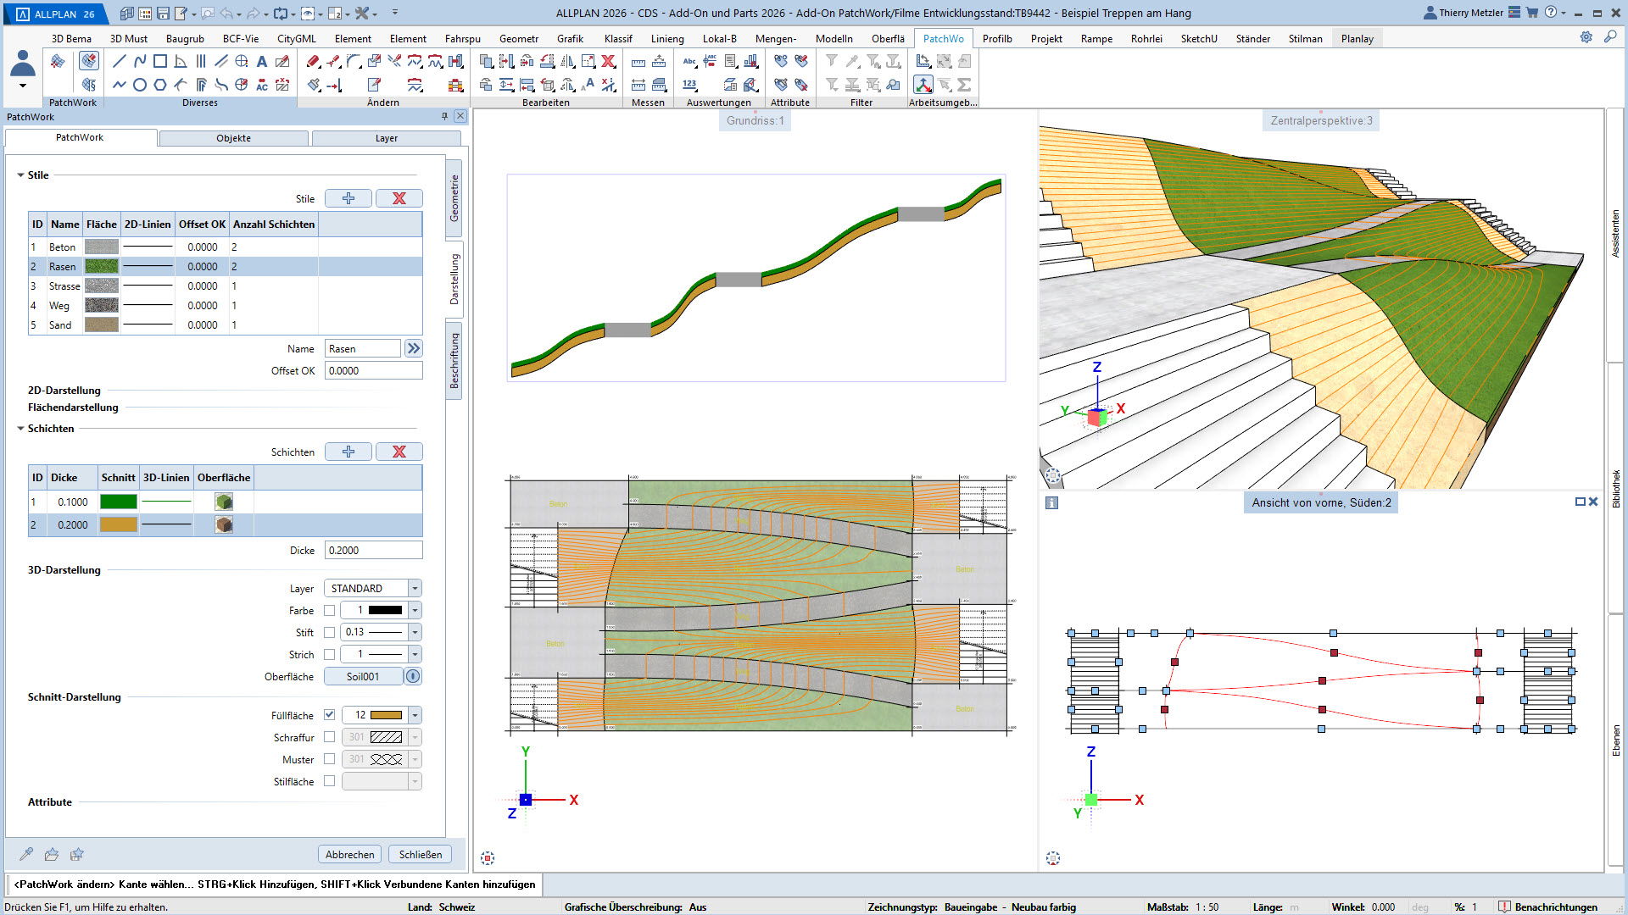Click the green Schnitt color swatch
The height and width of the screenshot is (915, 1628).
pyautogui.click(x=118, y=502)
